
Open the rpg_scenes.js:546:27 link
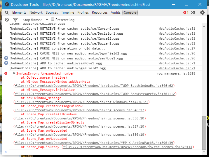point(79,110)
